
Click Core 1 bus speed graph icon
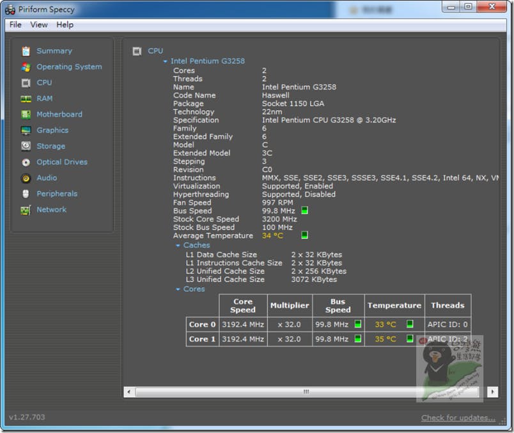click(x=358, y=338)
